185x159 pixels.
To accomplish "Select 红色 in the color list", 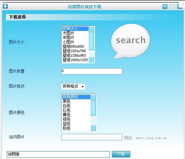I will point(76,111).
